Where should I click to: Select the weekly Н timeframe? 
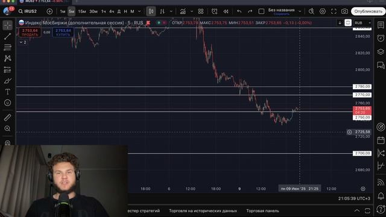[125, 11]
